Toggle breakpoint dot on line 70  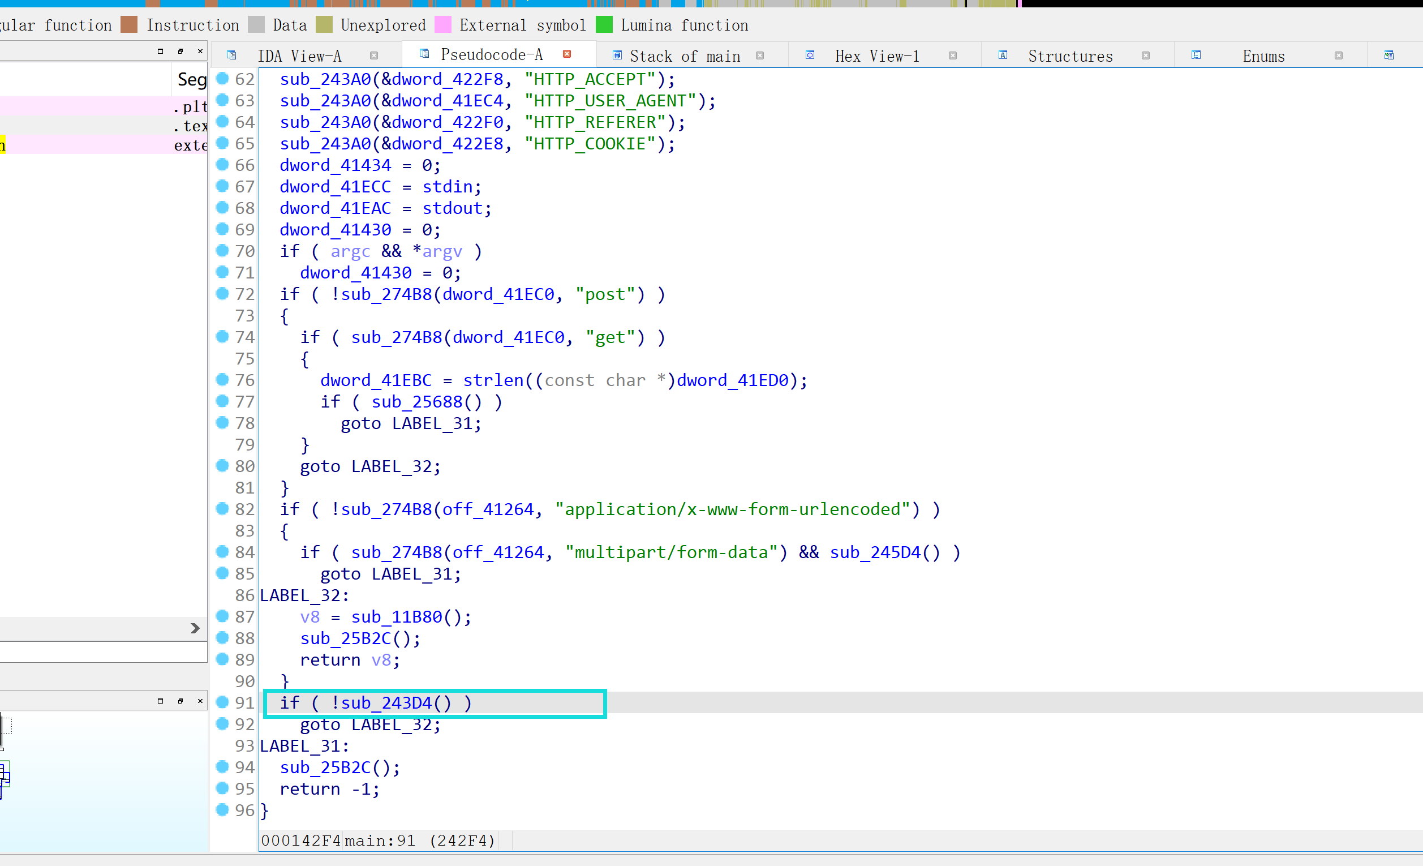coord(222,250)
